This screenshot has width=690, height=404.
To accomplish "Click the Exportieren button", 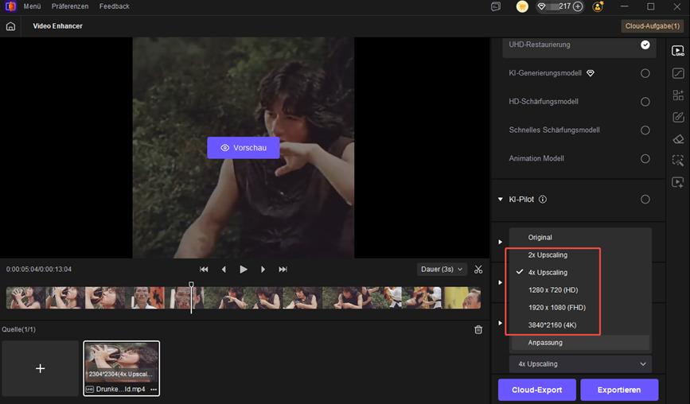I will [618, 390].
